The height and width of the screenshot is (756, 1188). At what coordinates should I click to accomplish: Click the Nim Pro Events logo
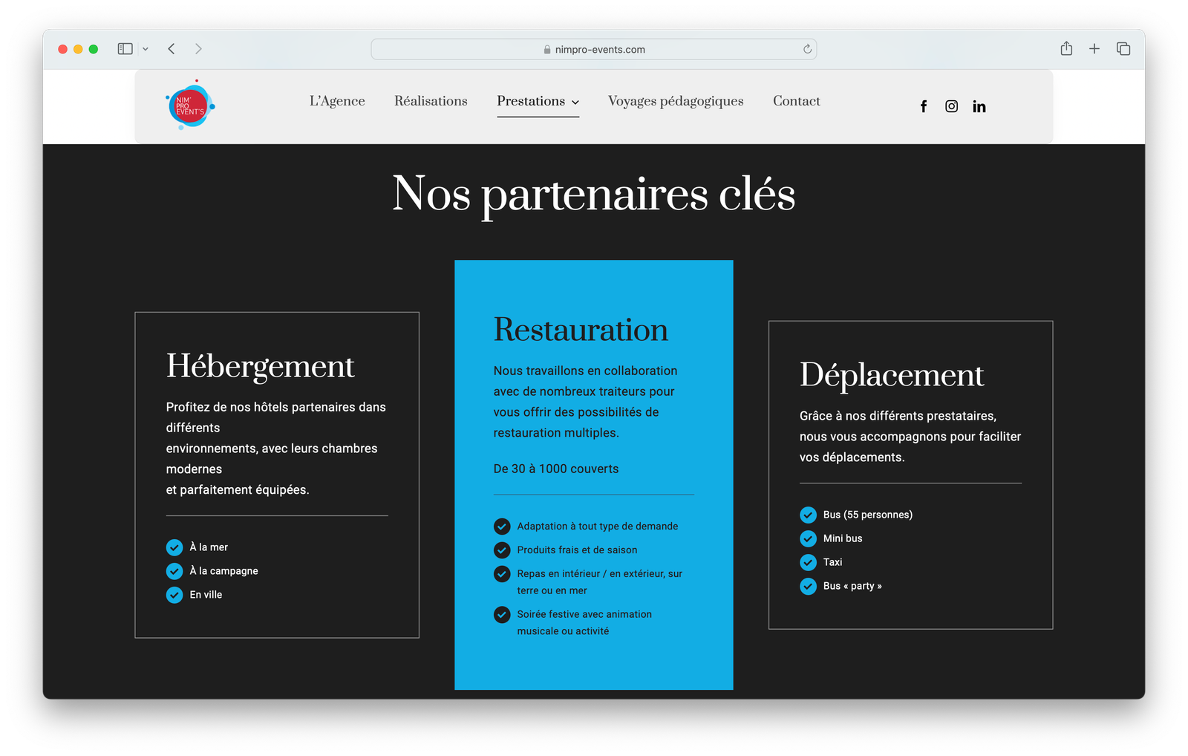pyautogui.click(x=190, y=105)
